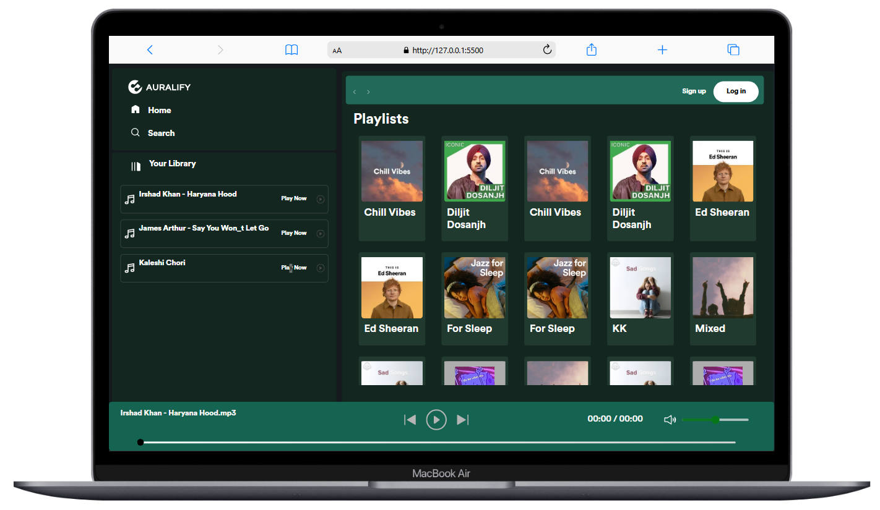Click music note icon beside Kaleshi Chori
This screenshot has height=510, width=880.
129,268
